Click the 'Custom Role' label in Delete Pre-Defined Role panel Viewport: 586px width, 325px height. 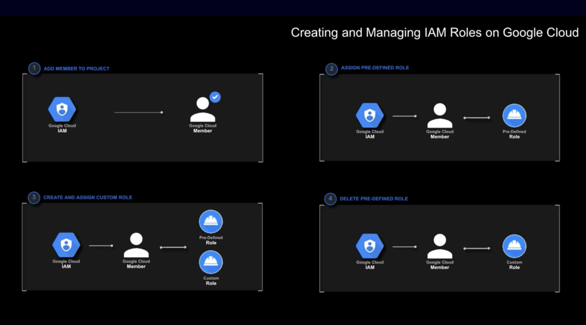click(514, 265)
